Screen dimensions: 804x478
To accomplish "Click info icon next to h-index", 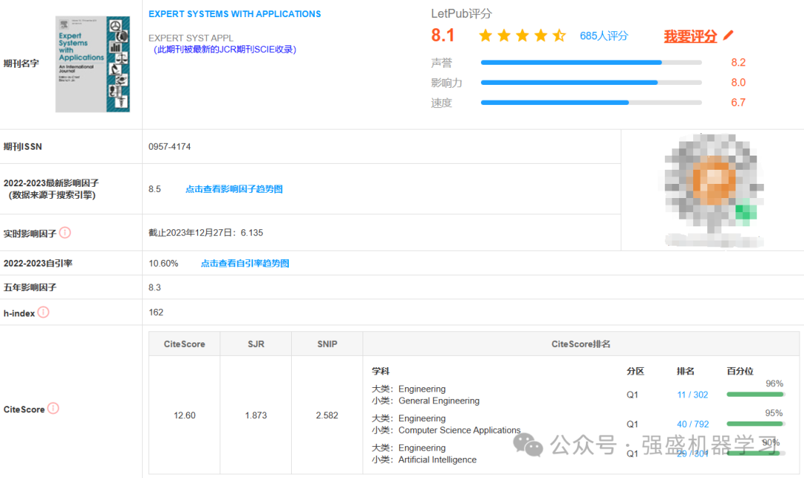I will point(44,313).
